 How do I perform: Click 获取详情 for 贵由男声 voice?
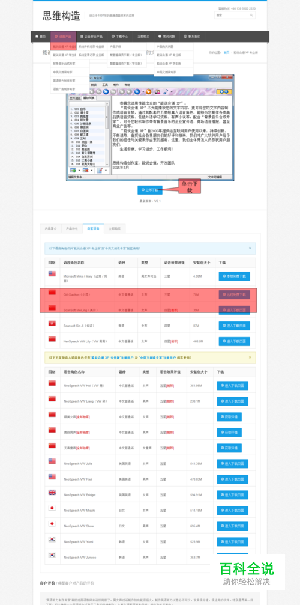click(230, 433)
